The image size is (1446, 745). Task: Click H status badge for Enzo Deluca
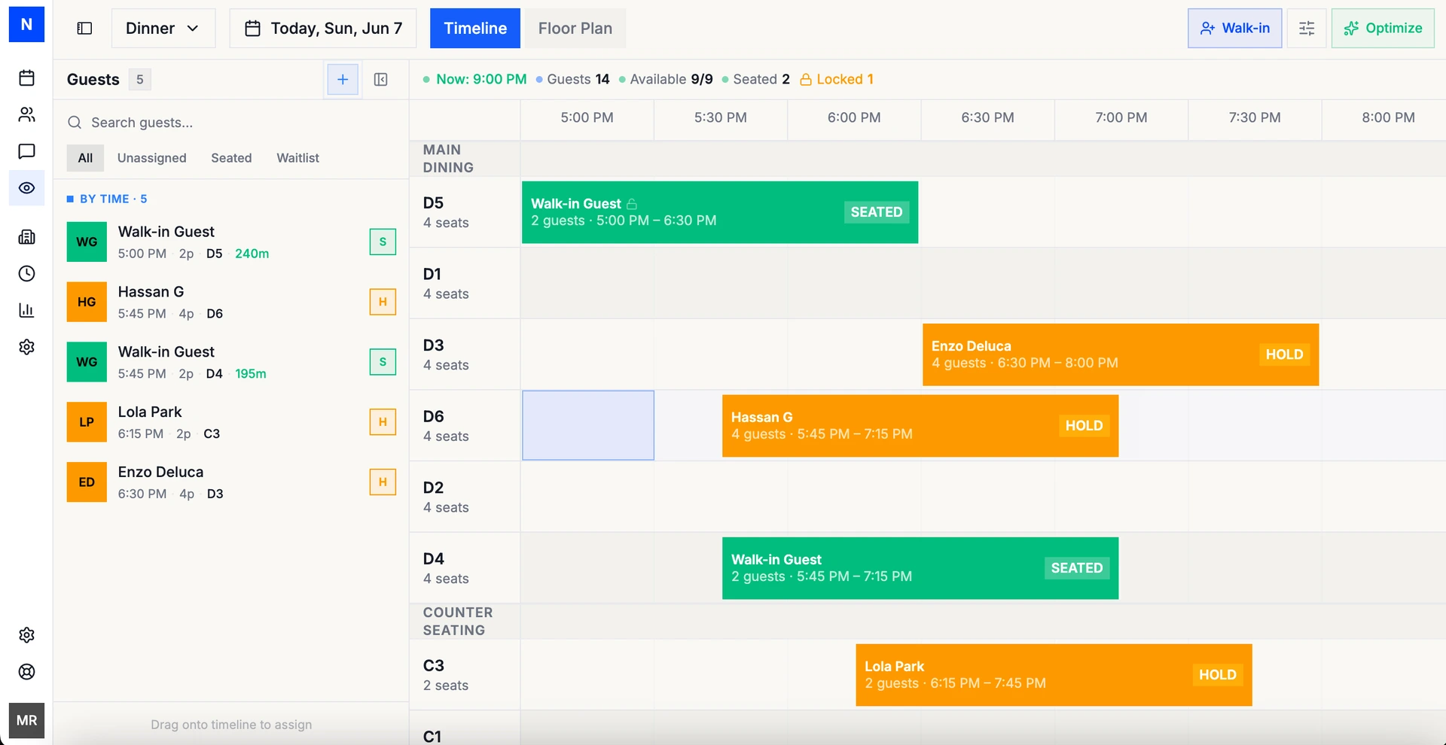click(383, 482)
